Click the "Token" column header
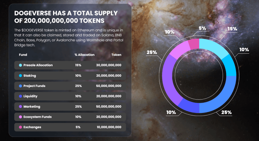Screen dimensions: 259x141 click(x=116, y=55)
